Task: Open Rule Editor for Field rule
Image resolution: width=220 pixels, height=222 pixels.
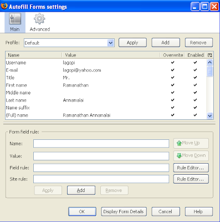Action: tap(191, 168)
